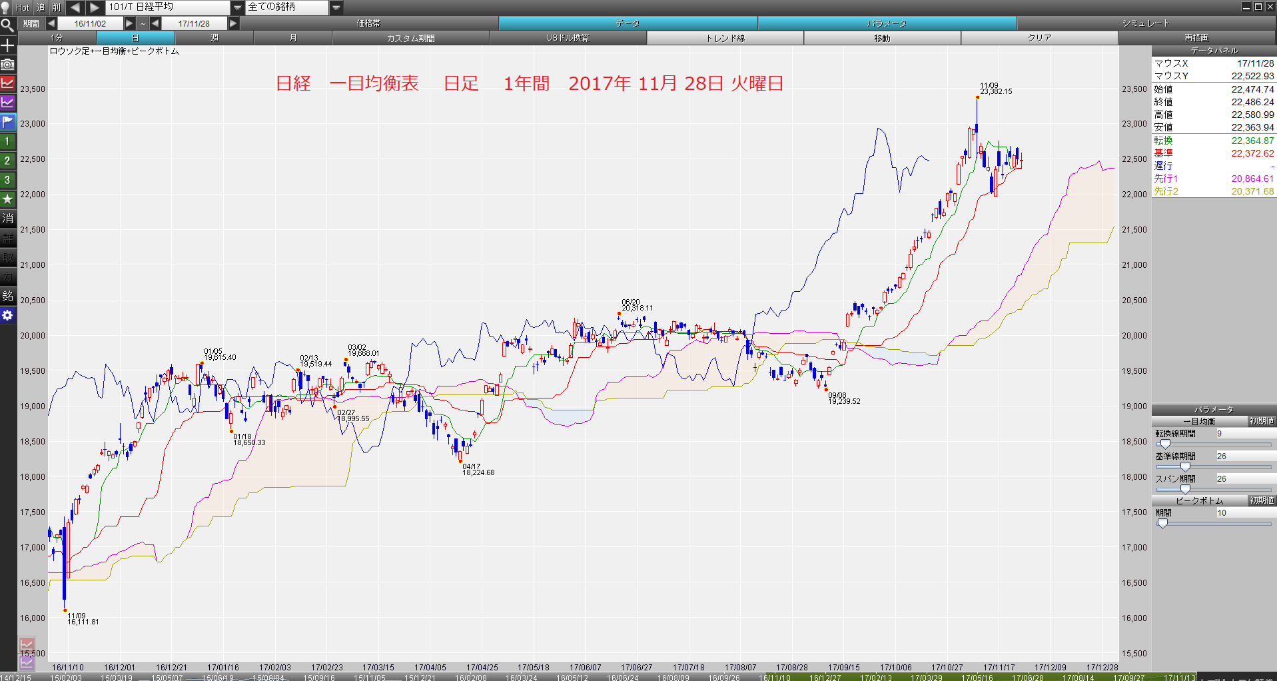Click the データパネル header
Image resolution: width=1277 pixels, height=681 pixels.
(x=1214, y=51)
